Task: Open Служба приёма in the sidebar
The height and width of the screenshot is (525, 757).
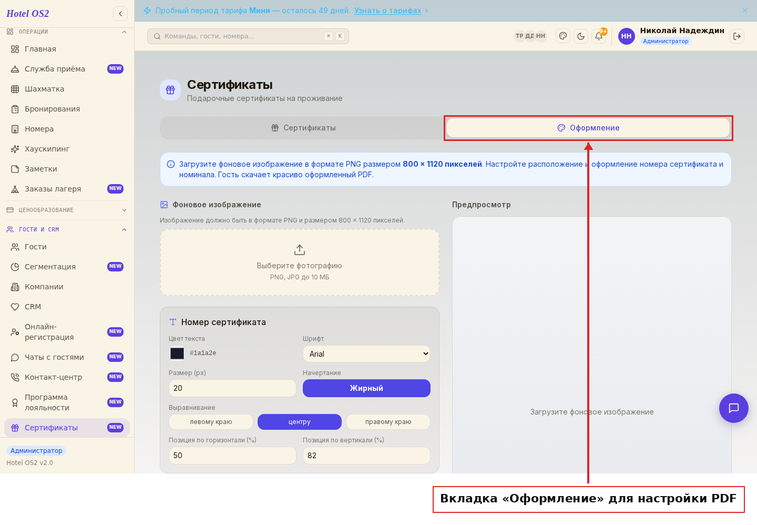Action: click(x=67, y=69)
